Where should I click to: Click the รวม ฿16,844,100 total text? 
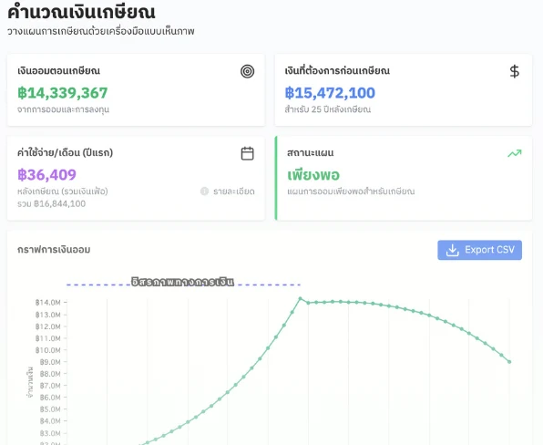coord(52,203)
